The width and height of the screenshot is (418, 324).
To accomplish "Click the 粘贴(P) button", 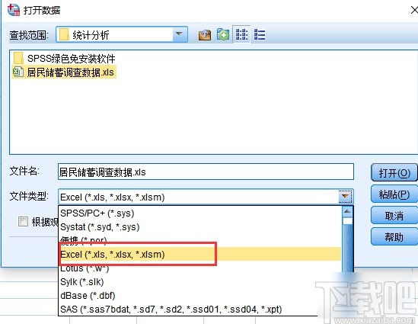I will 394,194.
